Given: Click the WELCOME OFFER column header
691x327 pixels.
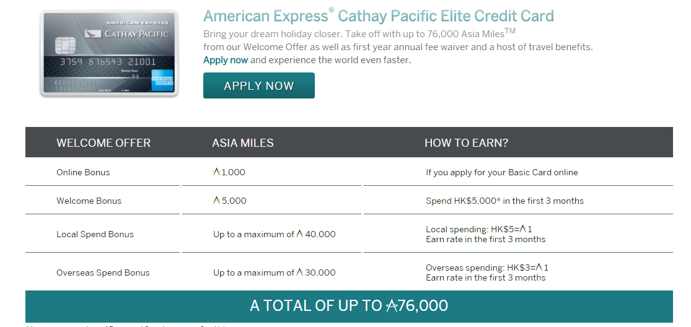Looking at the screenshot, I should 103,142.
